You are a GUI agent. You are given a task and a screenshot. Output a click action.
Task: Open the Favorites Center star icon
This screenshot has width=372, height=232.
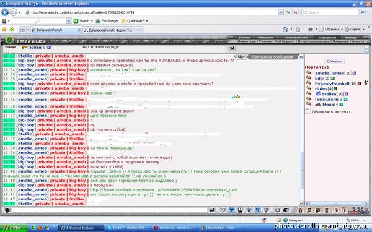point(4,29)
